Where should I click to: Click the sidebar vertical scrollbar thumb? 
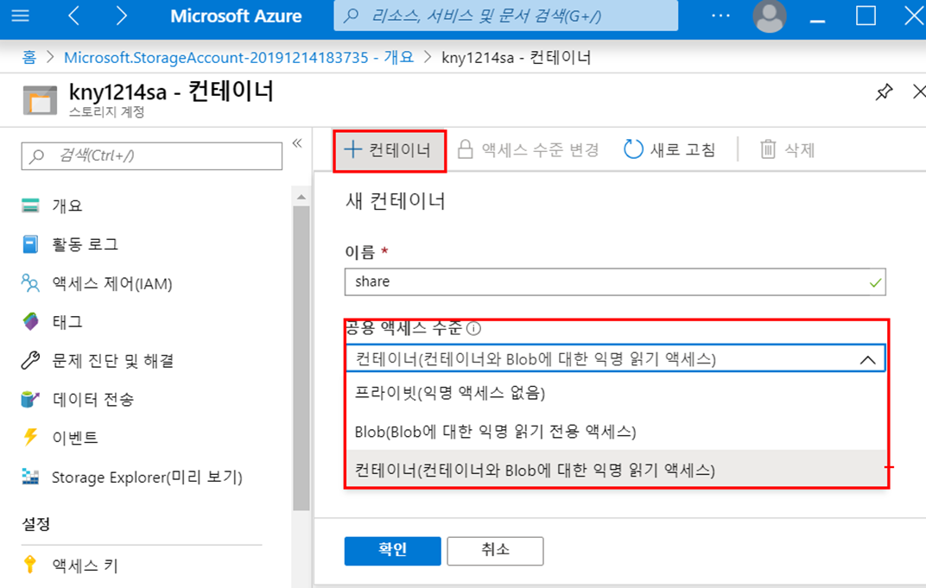[301, 357]
